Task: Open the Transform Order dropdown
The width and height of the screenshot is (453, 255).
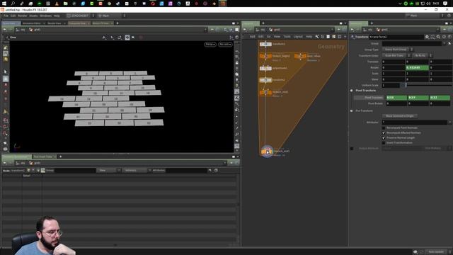Action: [x=396, y=55]
